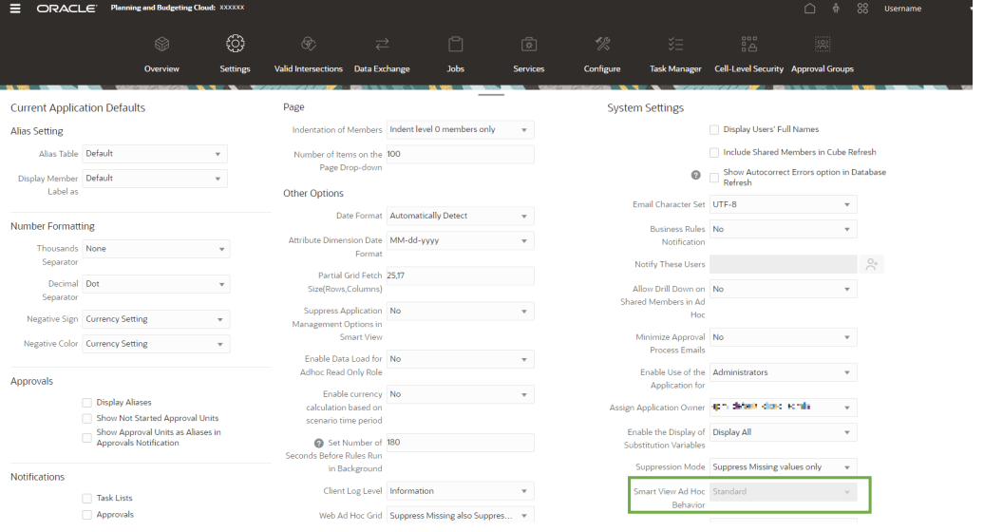Select users icon beside Notify These Users

872,264
